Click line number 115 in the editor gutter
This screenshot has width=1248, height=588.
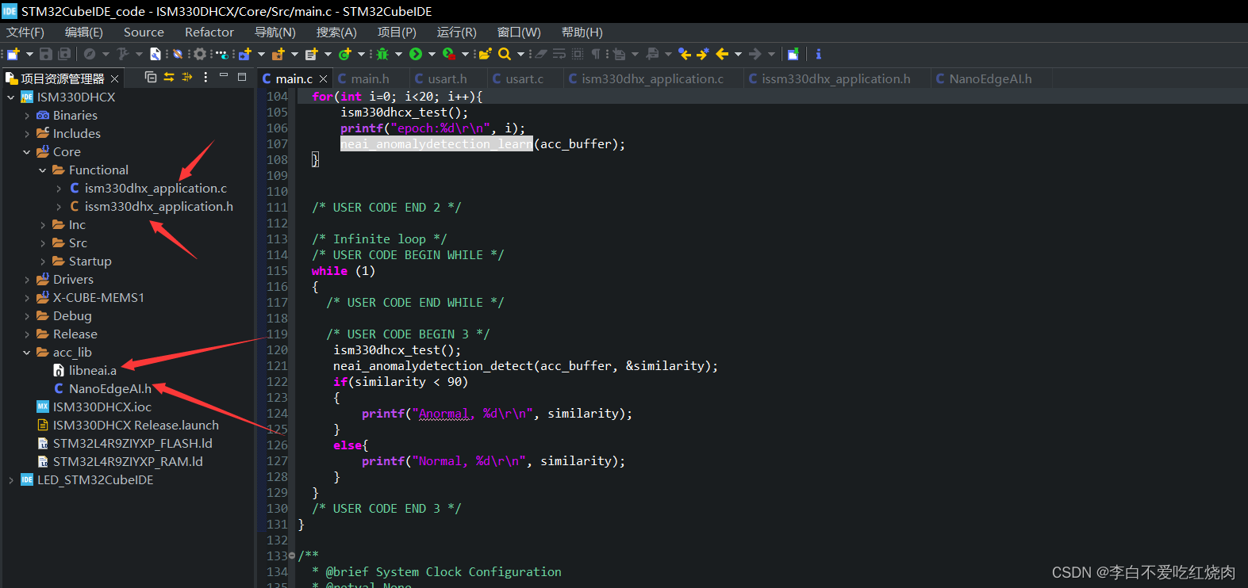point(277,271)
